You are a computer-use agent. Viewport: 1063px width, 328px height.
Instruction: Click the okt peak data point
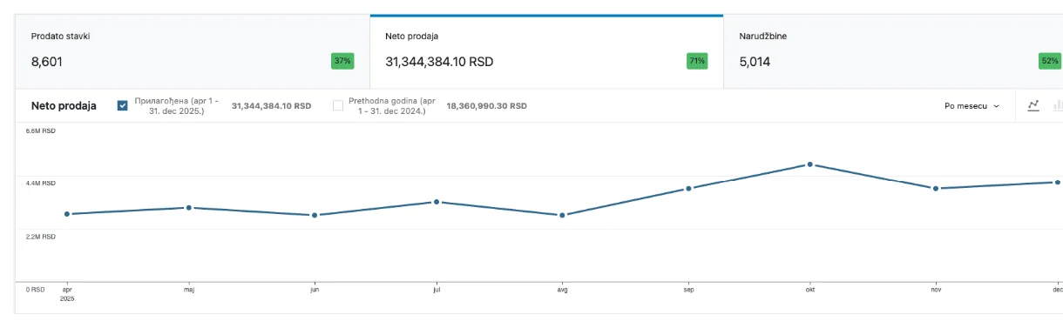pos(809,164)
